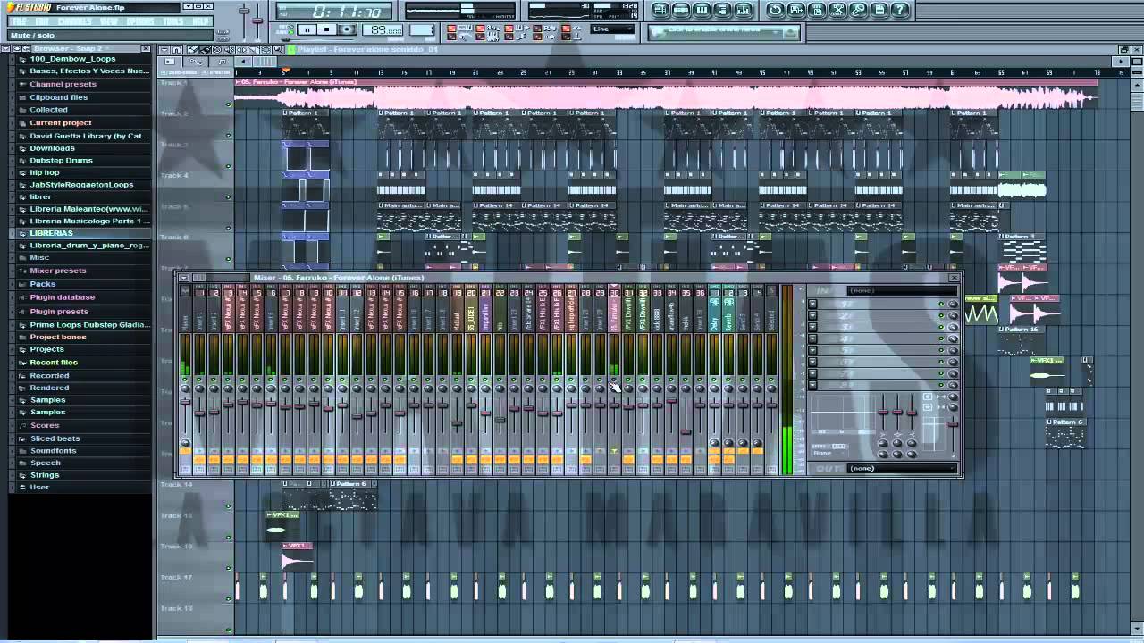Toggle first effect slot enable LED in Mixer

pyautogui.click(x=941, y=305)
